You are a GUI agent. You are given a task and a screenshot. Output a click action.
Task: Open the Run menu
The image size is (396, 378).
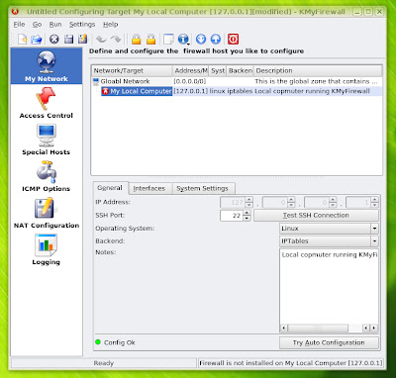(55, 25)
